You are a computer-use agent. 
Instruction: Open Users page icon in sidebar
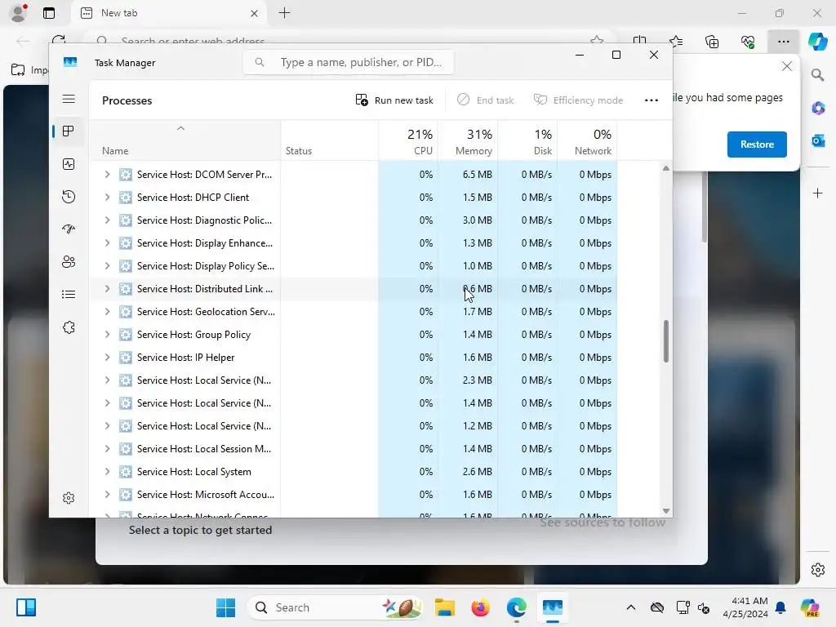tap(69, 262)
